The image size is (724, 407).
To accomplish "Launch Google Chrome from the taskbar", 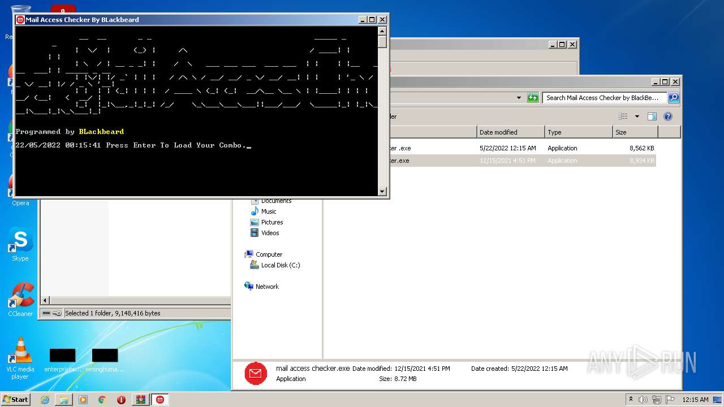I will (102, 400).
